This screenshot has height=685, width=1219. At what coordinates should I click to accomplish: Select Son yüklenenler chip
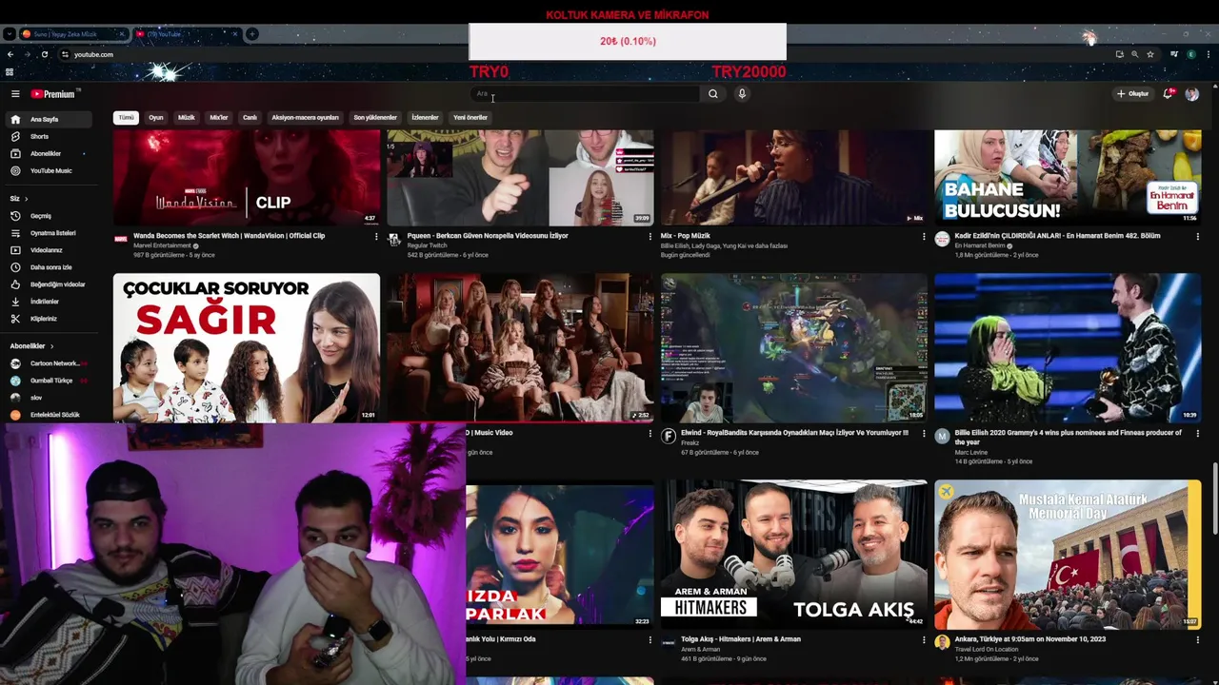coord(375,118)
